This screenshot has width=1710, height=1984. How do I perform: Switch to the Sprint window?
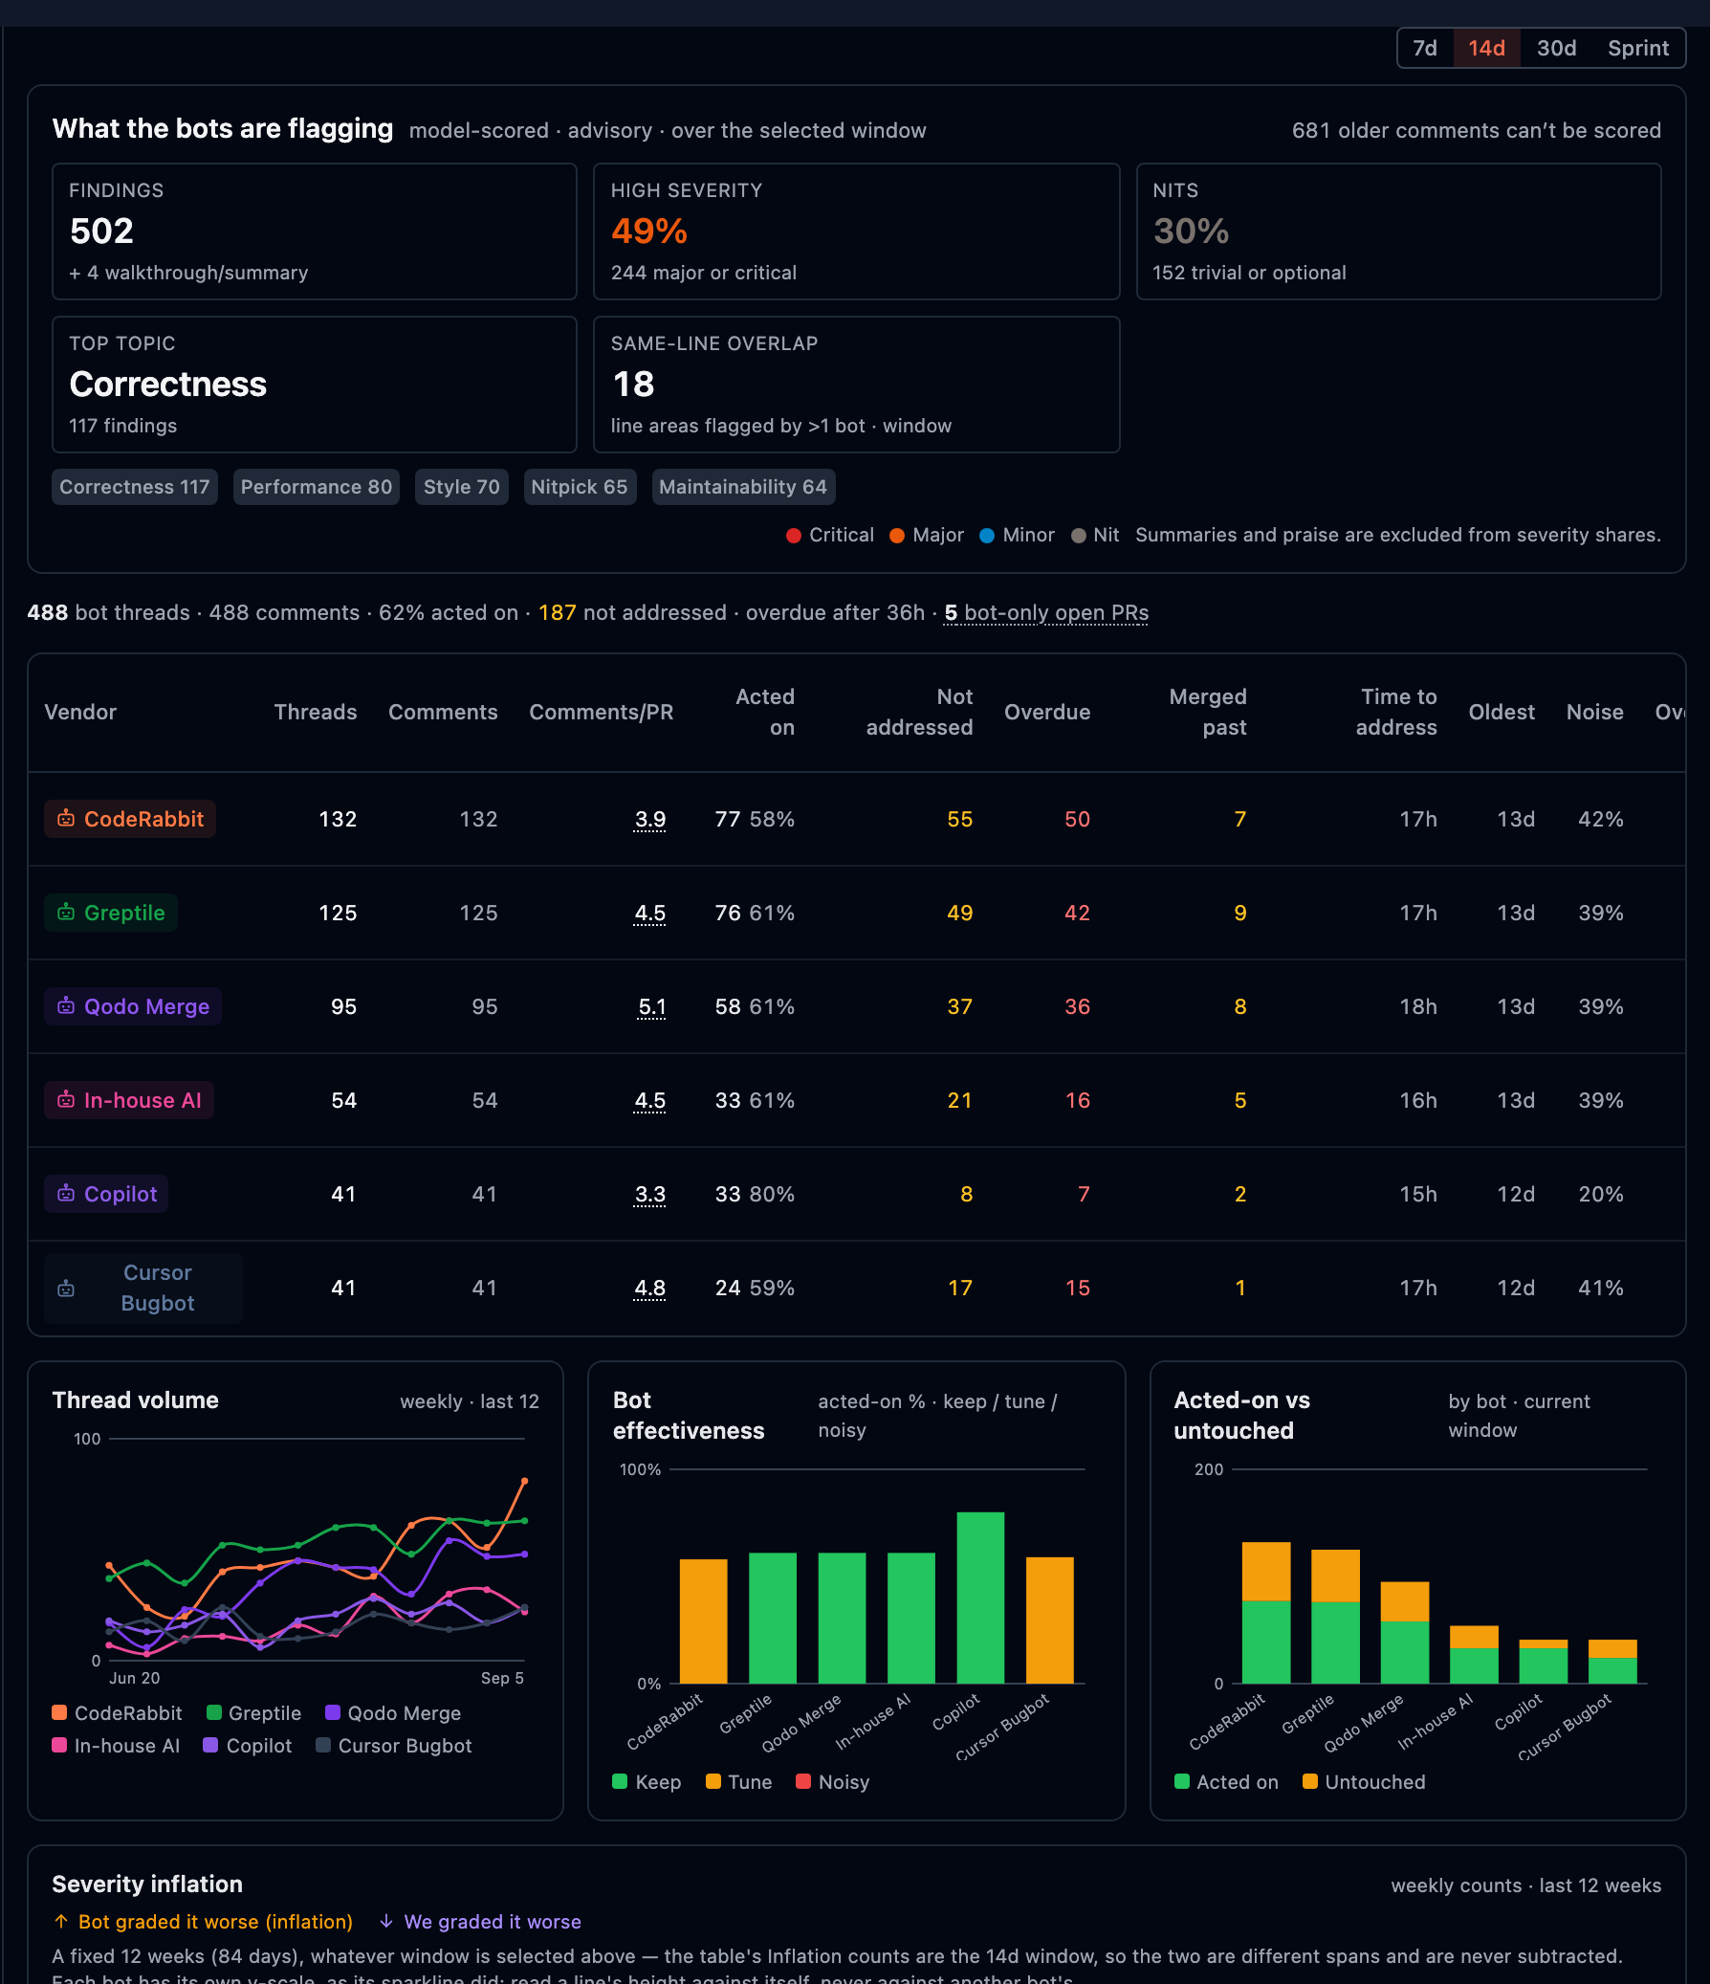[1637, 48]
